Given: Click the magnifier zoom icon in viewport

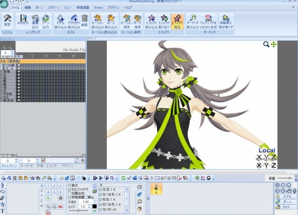Looking at the screenshot, I should coord(266,45).
